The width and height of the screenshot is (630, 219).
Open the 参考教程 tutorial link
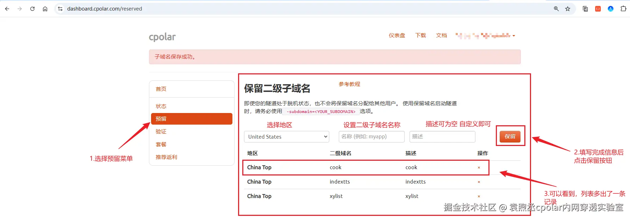[349, 84]
